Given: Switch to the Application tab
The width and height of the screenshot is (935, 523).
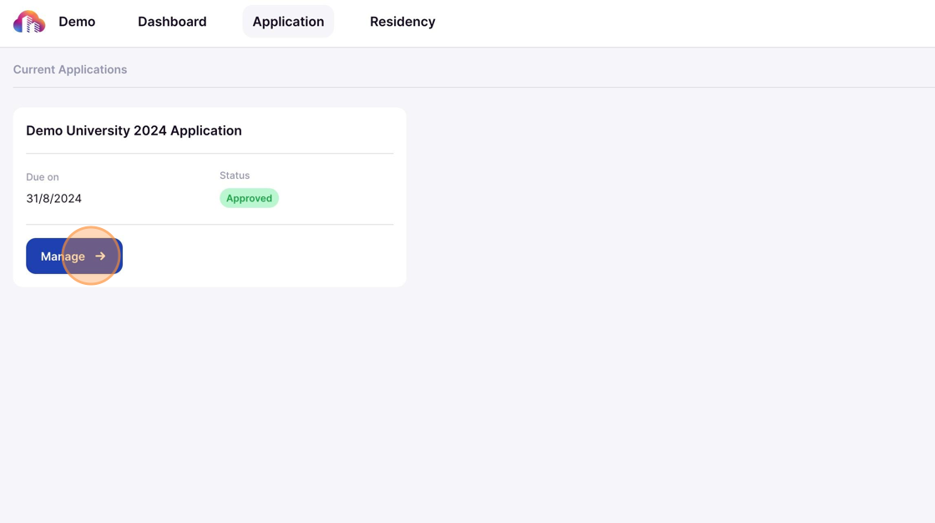Looking at the screenshot, I should [x=288, y=21].
